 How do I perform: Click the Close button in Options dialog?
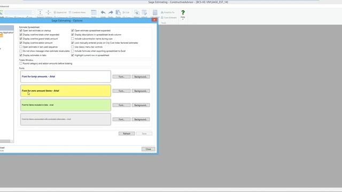point(149,149)
